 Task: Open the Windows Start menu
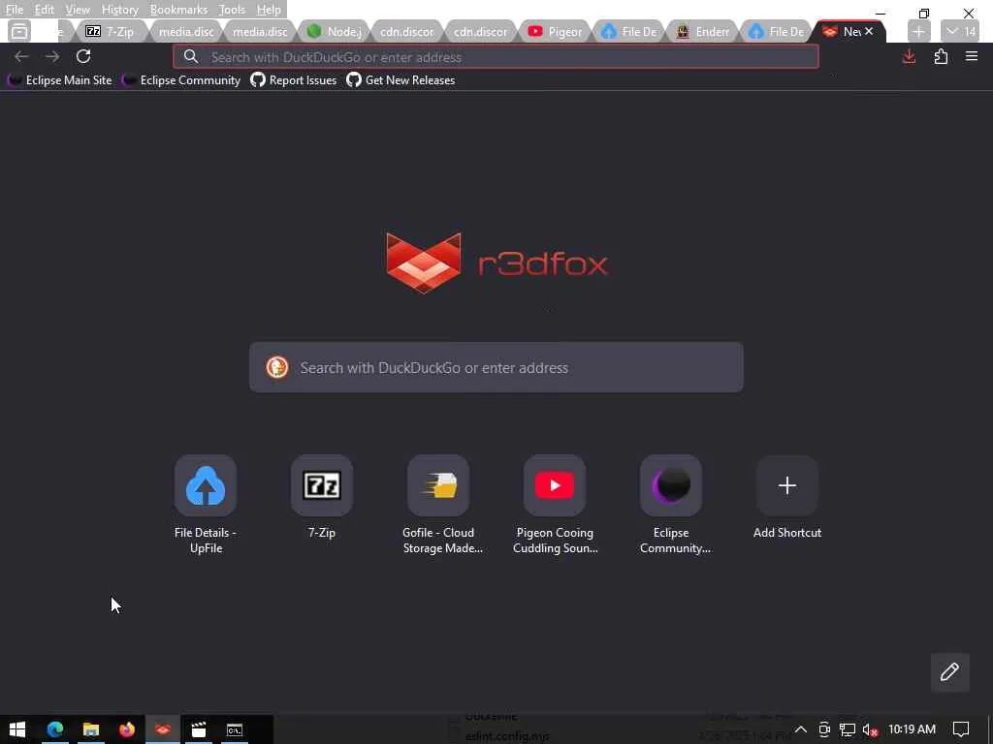pyautogui.click(x=17, y=729)
